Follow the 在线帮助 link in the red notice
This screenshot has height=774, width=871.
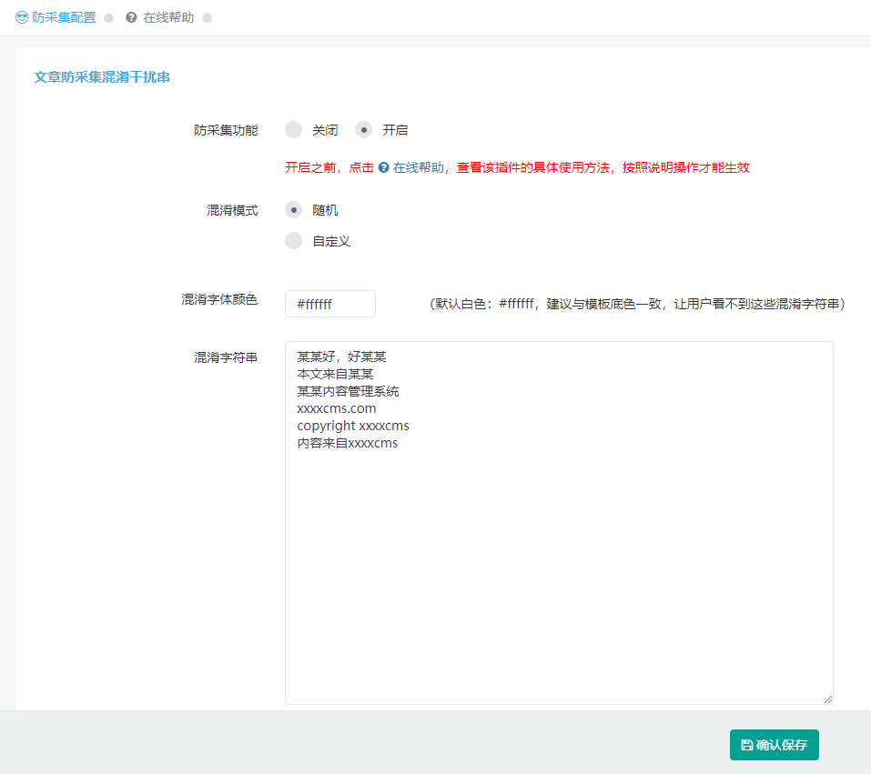click(x=419, y=167)
